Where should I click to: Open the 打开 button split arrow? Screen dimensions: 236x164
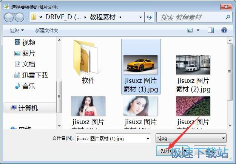click(x=185, y=151)
